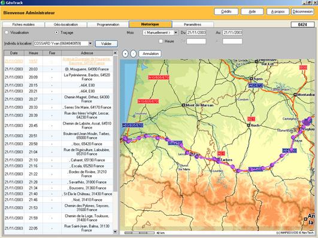Switch to the Géo-localisation tab
Image resolution: width=318 pixels, height=238 pixels.
click(66, 25)
